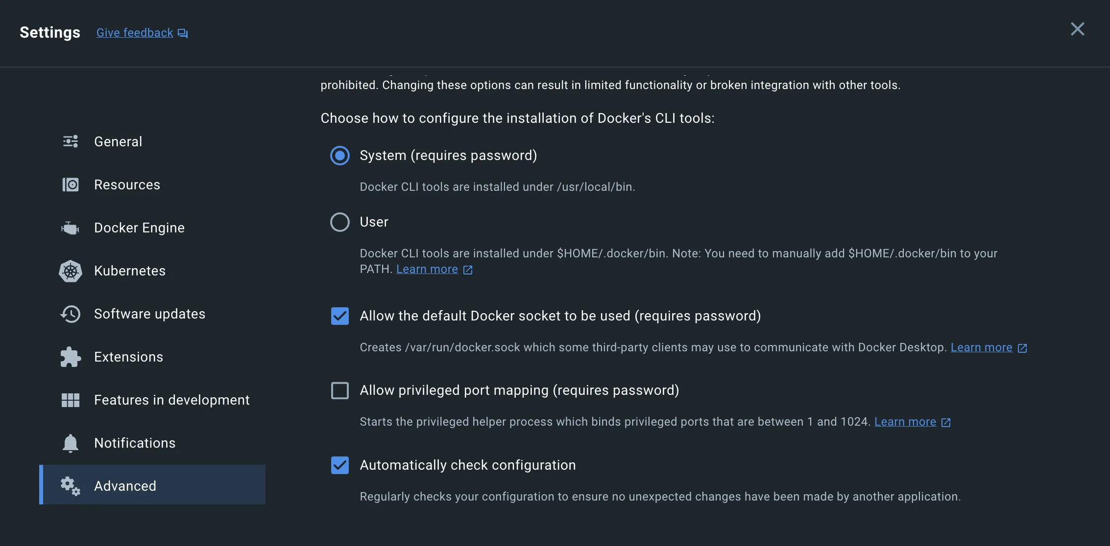
Task: Disable Automatically check configuration checkbox
Action: click(340, 465)
